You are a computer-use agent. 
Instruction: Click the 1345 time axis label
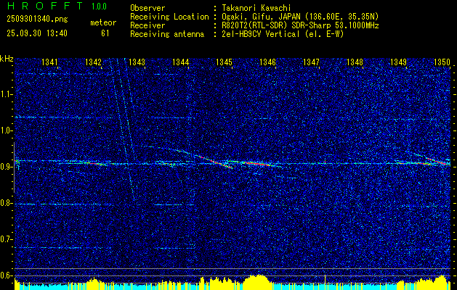point(224,62)
